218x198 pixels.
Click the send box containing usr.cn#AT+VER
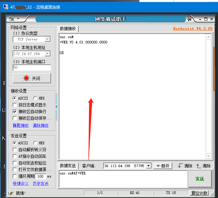pyautogui.click(x=123, y=179)
